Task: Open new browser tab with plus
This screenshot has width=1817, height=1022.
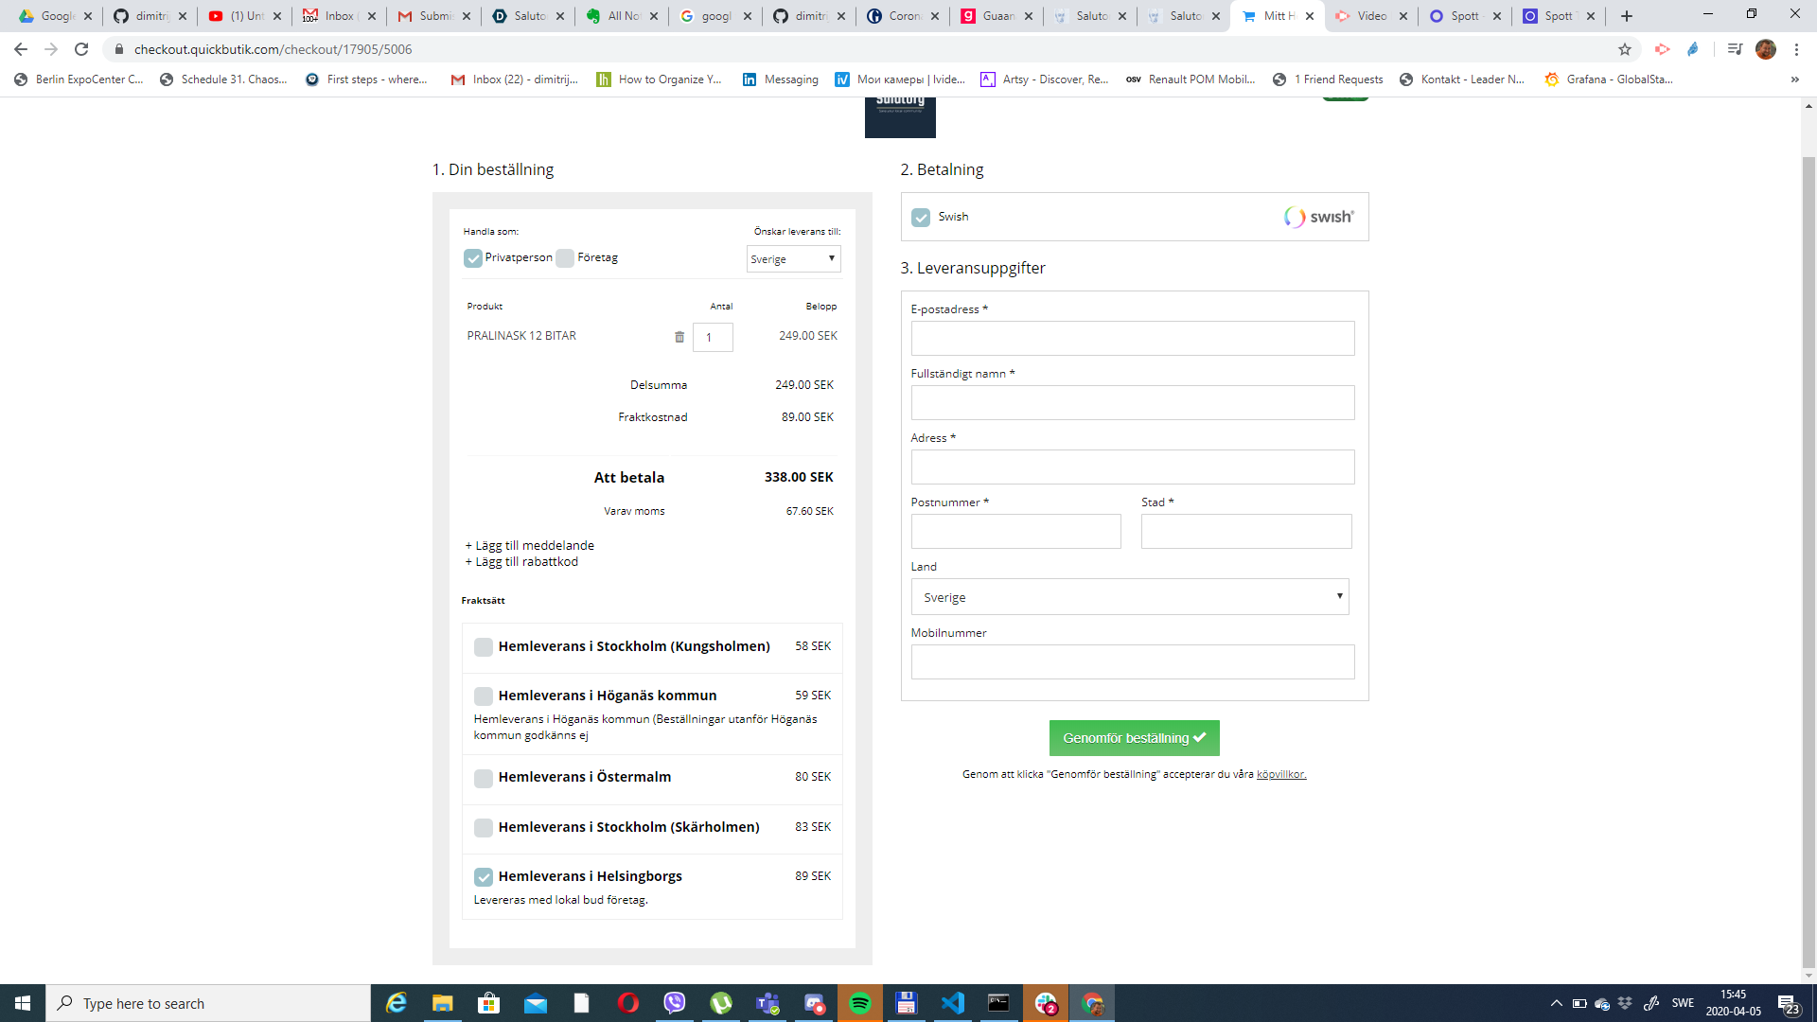Action: [1627, 16]
